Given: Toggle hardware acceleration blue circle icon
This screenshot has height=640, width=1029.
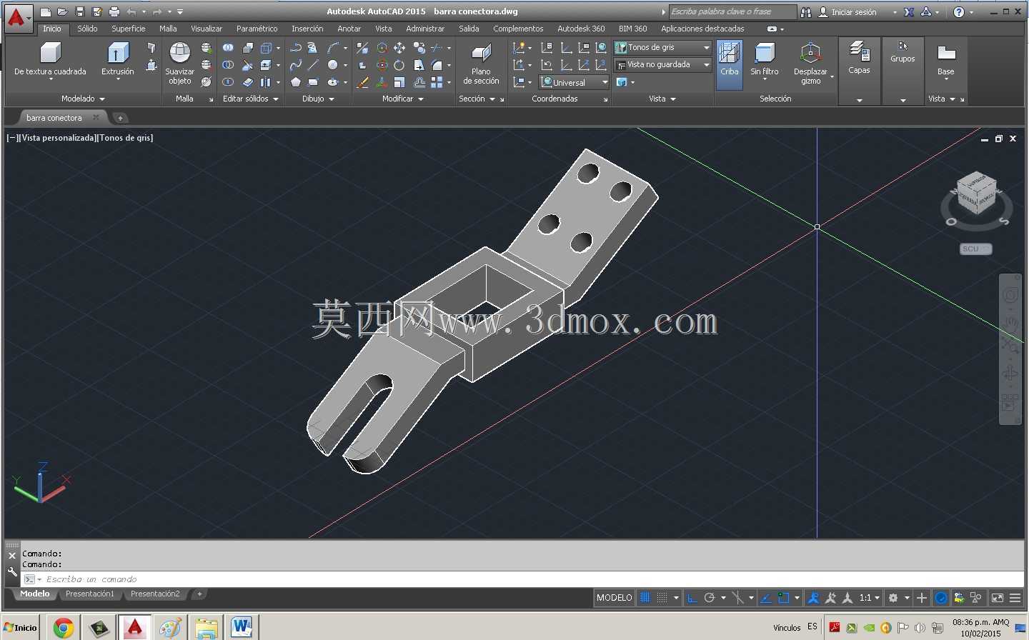Looking at the screenshot, I should [x=941, y=598].
